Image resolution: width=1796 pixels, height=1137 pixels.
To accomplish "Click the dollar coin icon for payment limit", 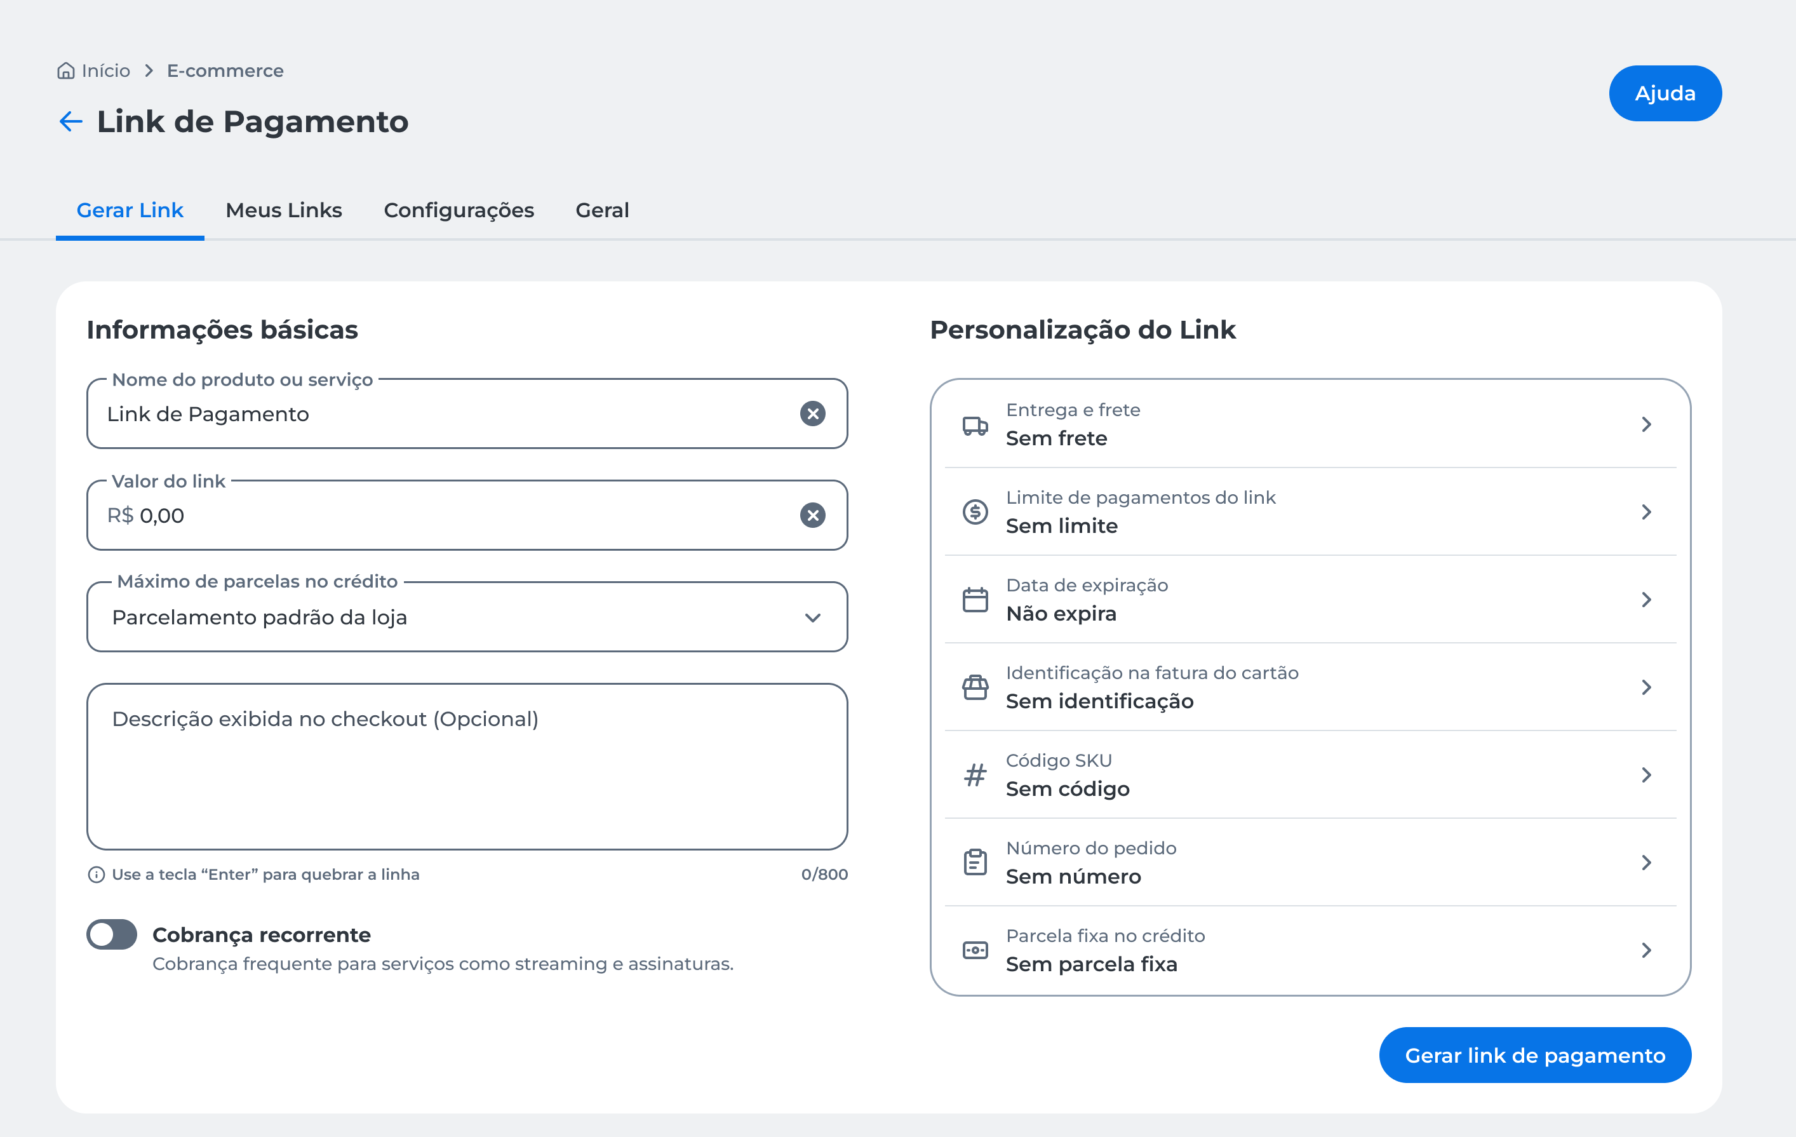I will pyautogui.click(x=975, y=512).
